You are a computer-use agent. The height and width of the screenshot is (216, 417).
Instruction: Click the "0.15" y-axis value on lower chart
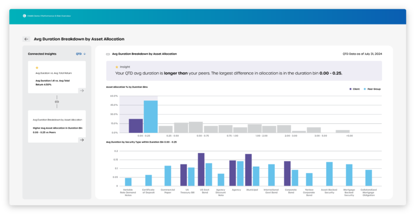(x=116, y=160)
